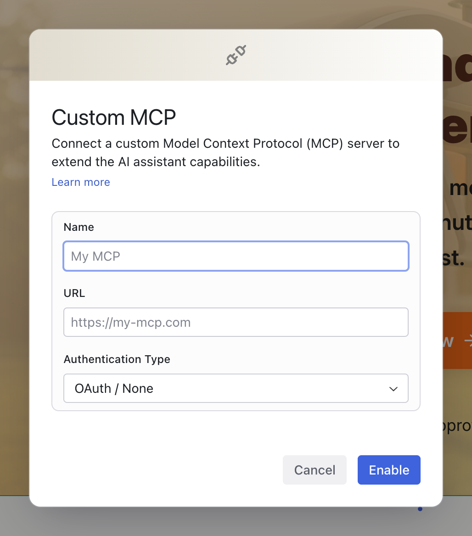The image size is (472, 536).
Task: Click the dimmed backdrop left of the dialog
Action: click(x=14, y=275)
